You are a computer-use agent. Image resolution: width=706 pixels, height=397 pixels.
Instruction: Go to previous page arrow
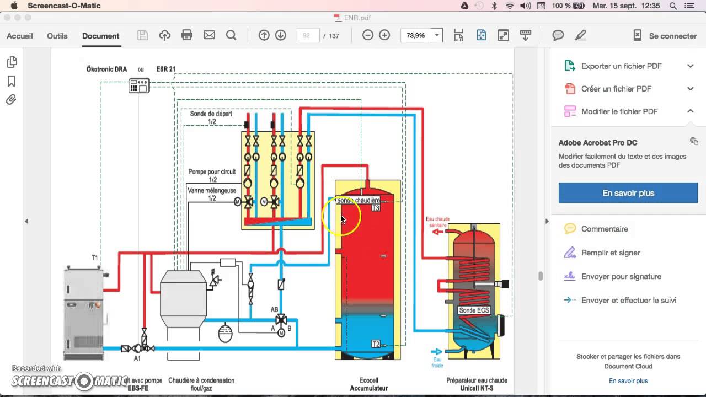click(264, 35)
